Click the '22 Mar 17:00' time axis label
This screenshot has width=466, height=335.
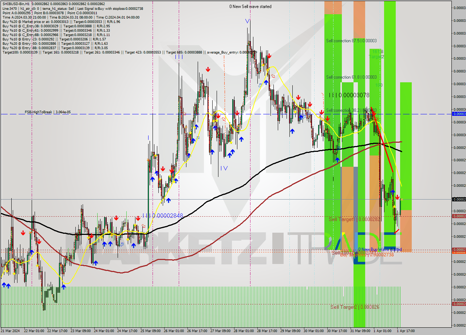point(57,331)
